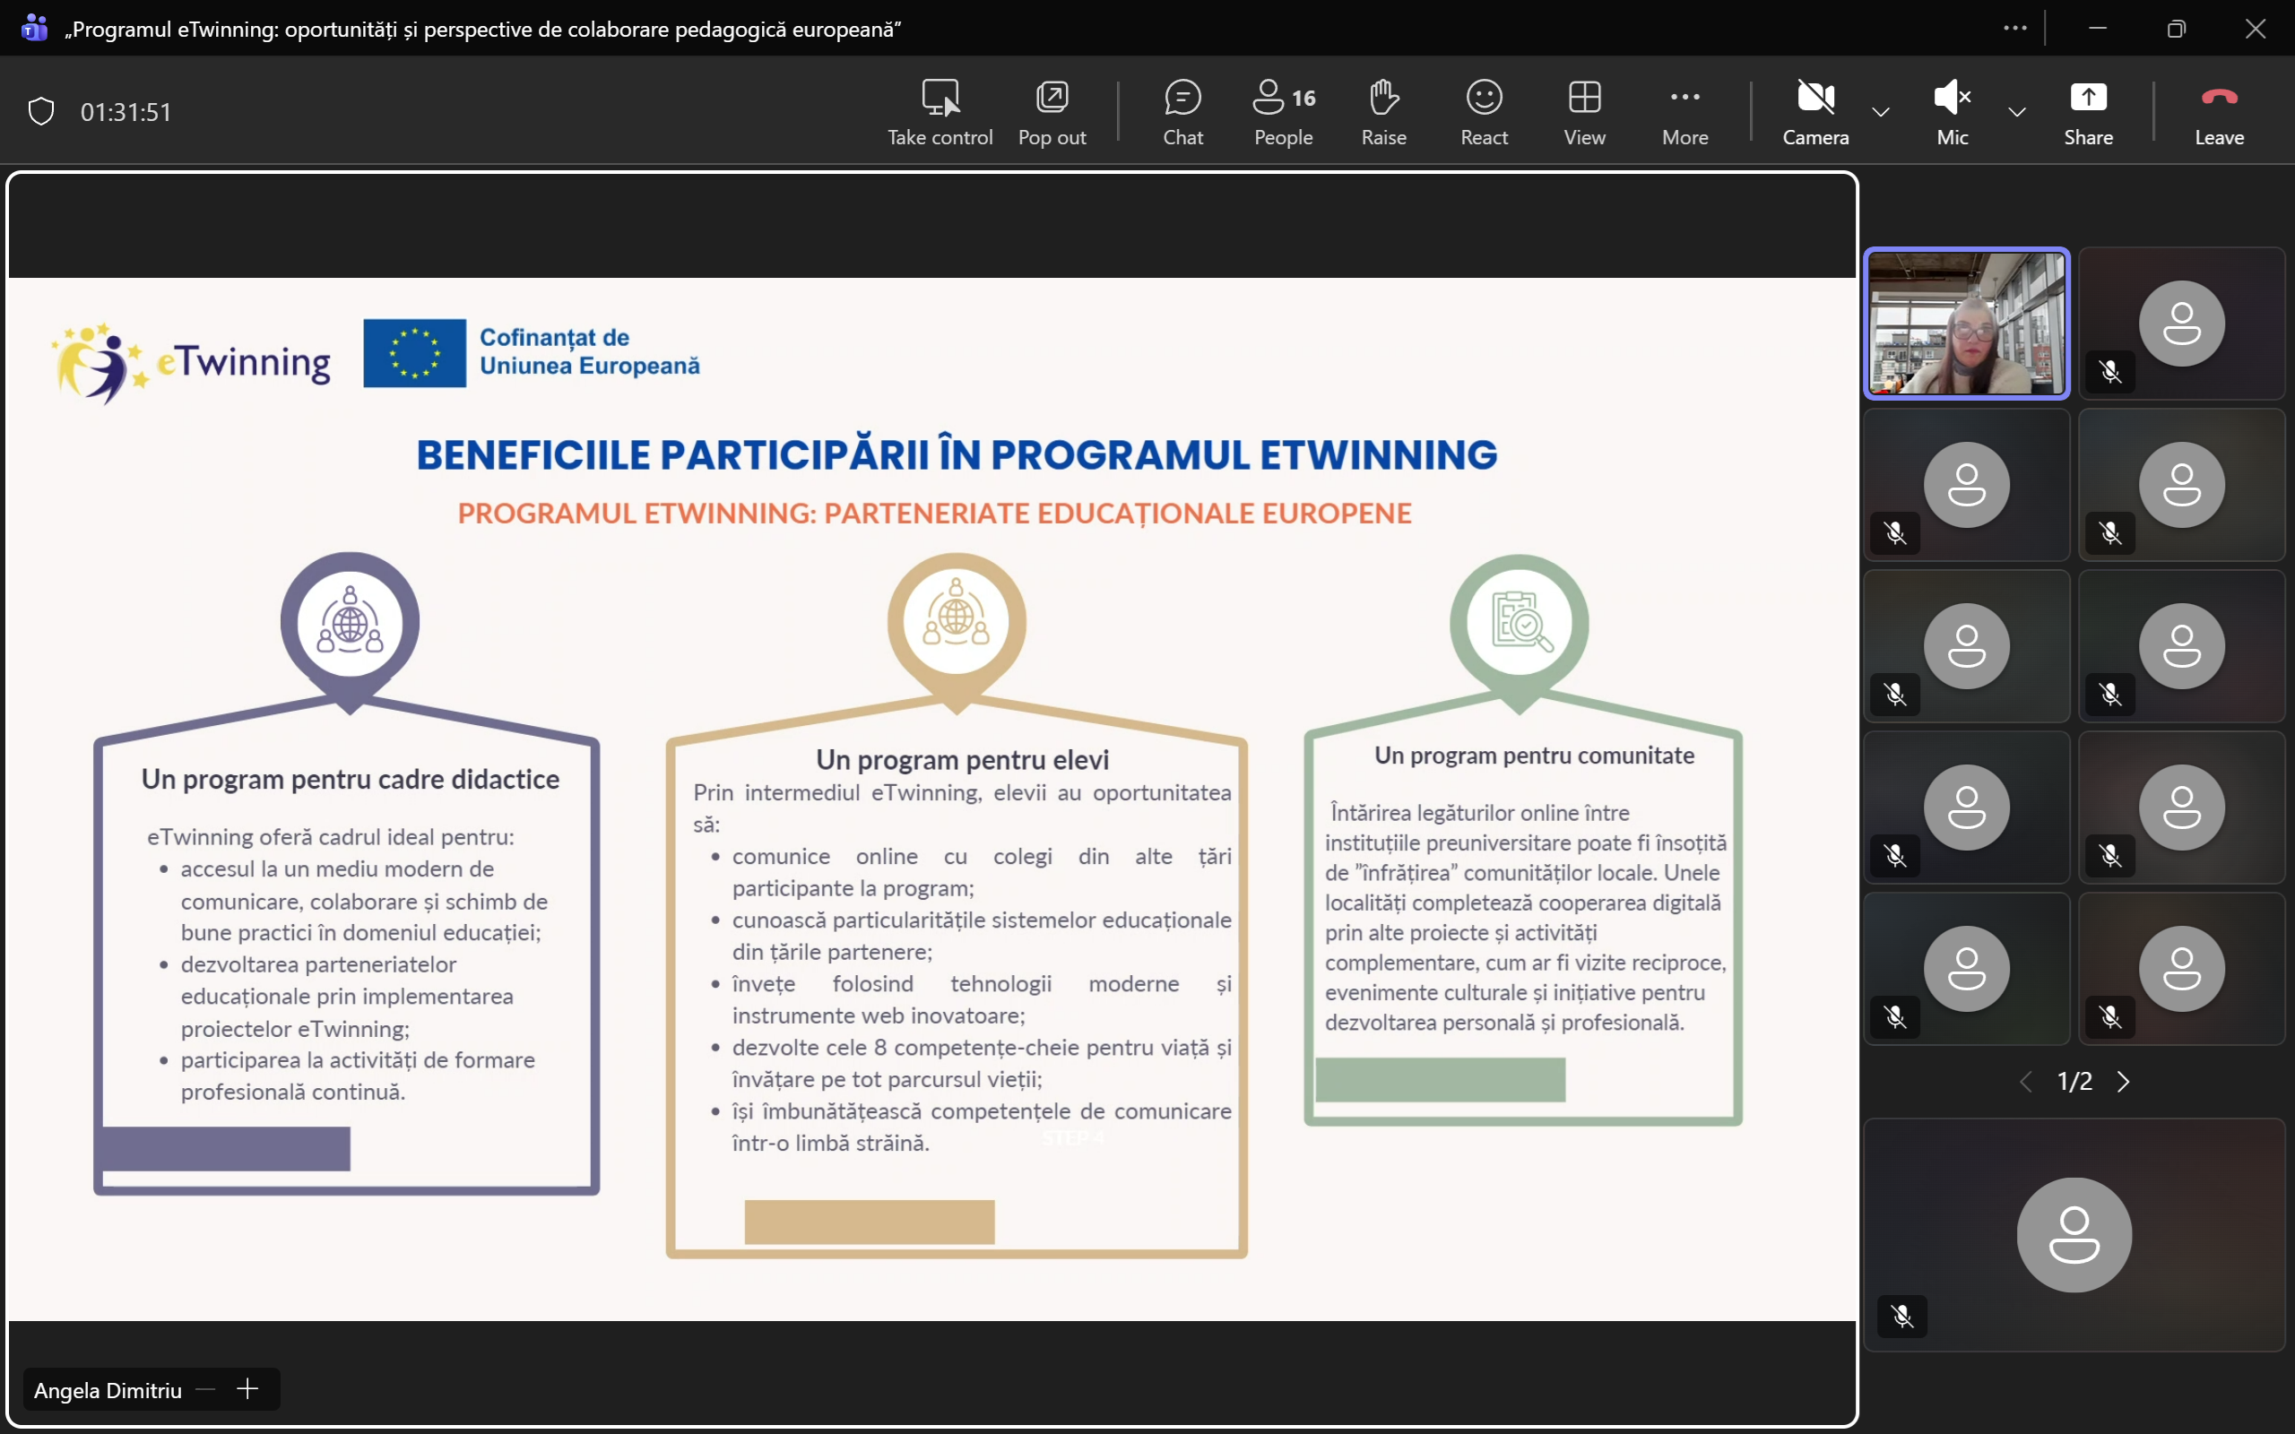Expand the Mic options dropdown arrow

pos(2017,112)
